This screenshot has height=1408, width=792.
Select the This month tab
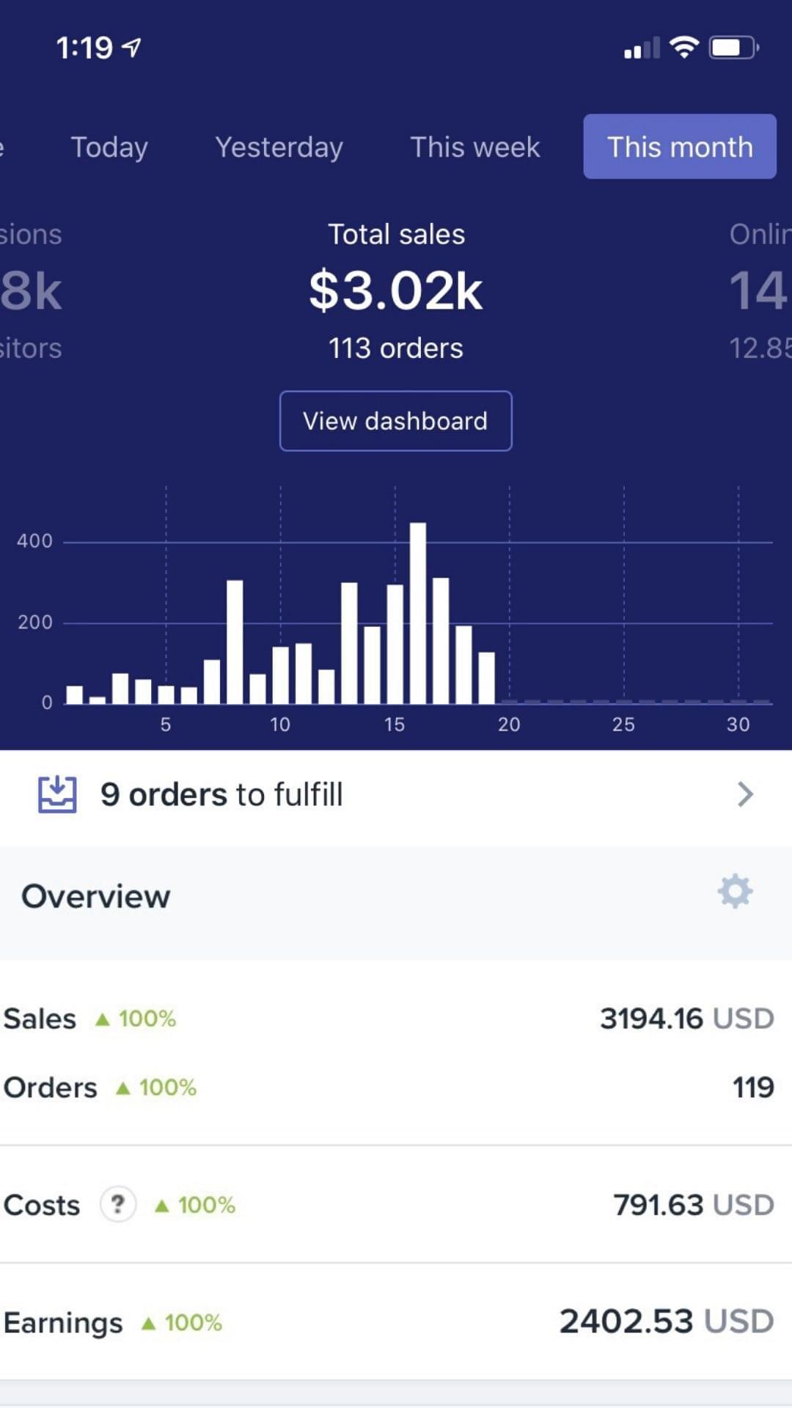coord(680,147)
